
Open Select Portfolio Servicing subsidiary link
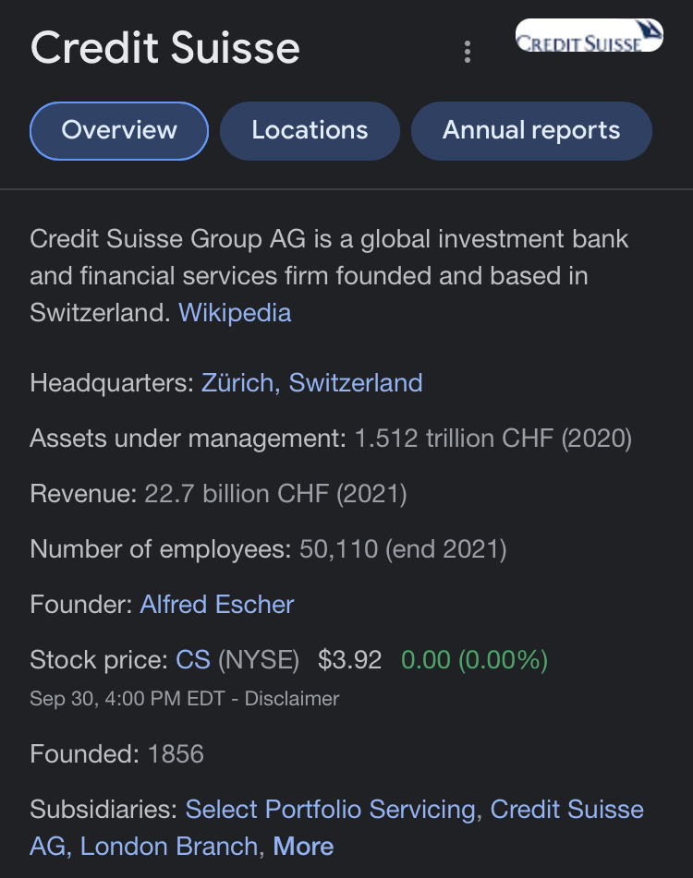331,810
